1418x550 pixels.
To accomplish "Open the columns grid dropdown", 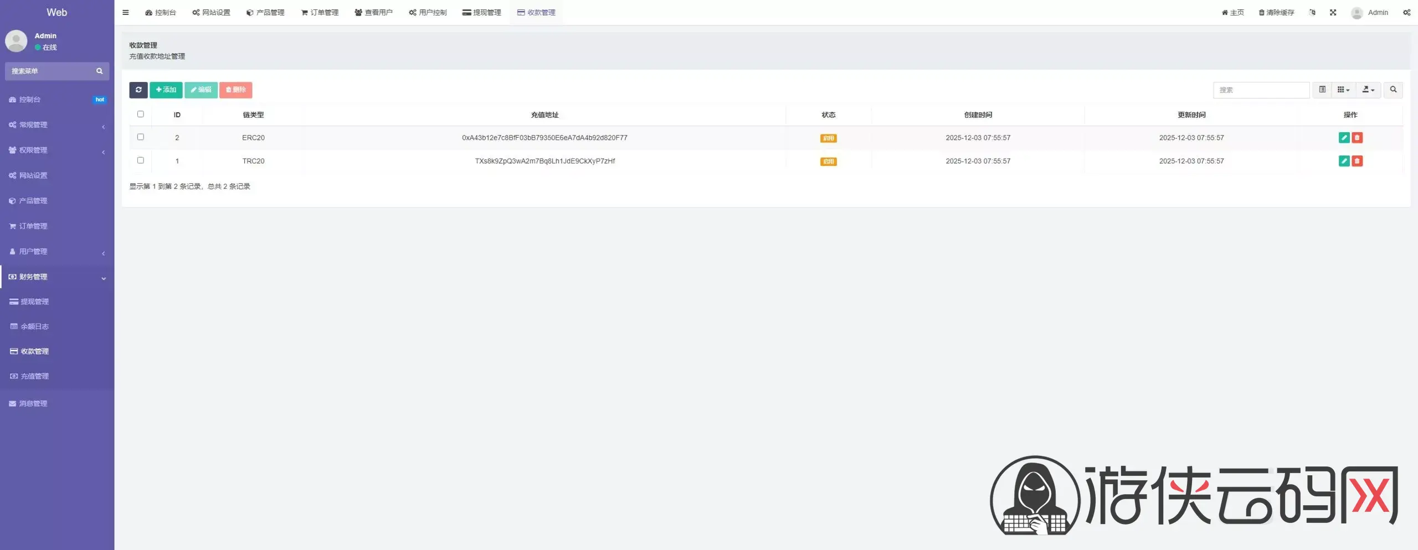I will tap(1343, 90).
